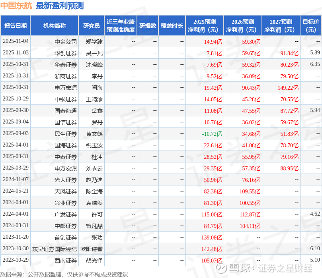The height and width of the screenshot is (278, 322).
Task: Click the date cell 2023-11-20
Action: pyautogui.click(x=16, y=237)
